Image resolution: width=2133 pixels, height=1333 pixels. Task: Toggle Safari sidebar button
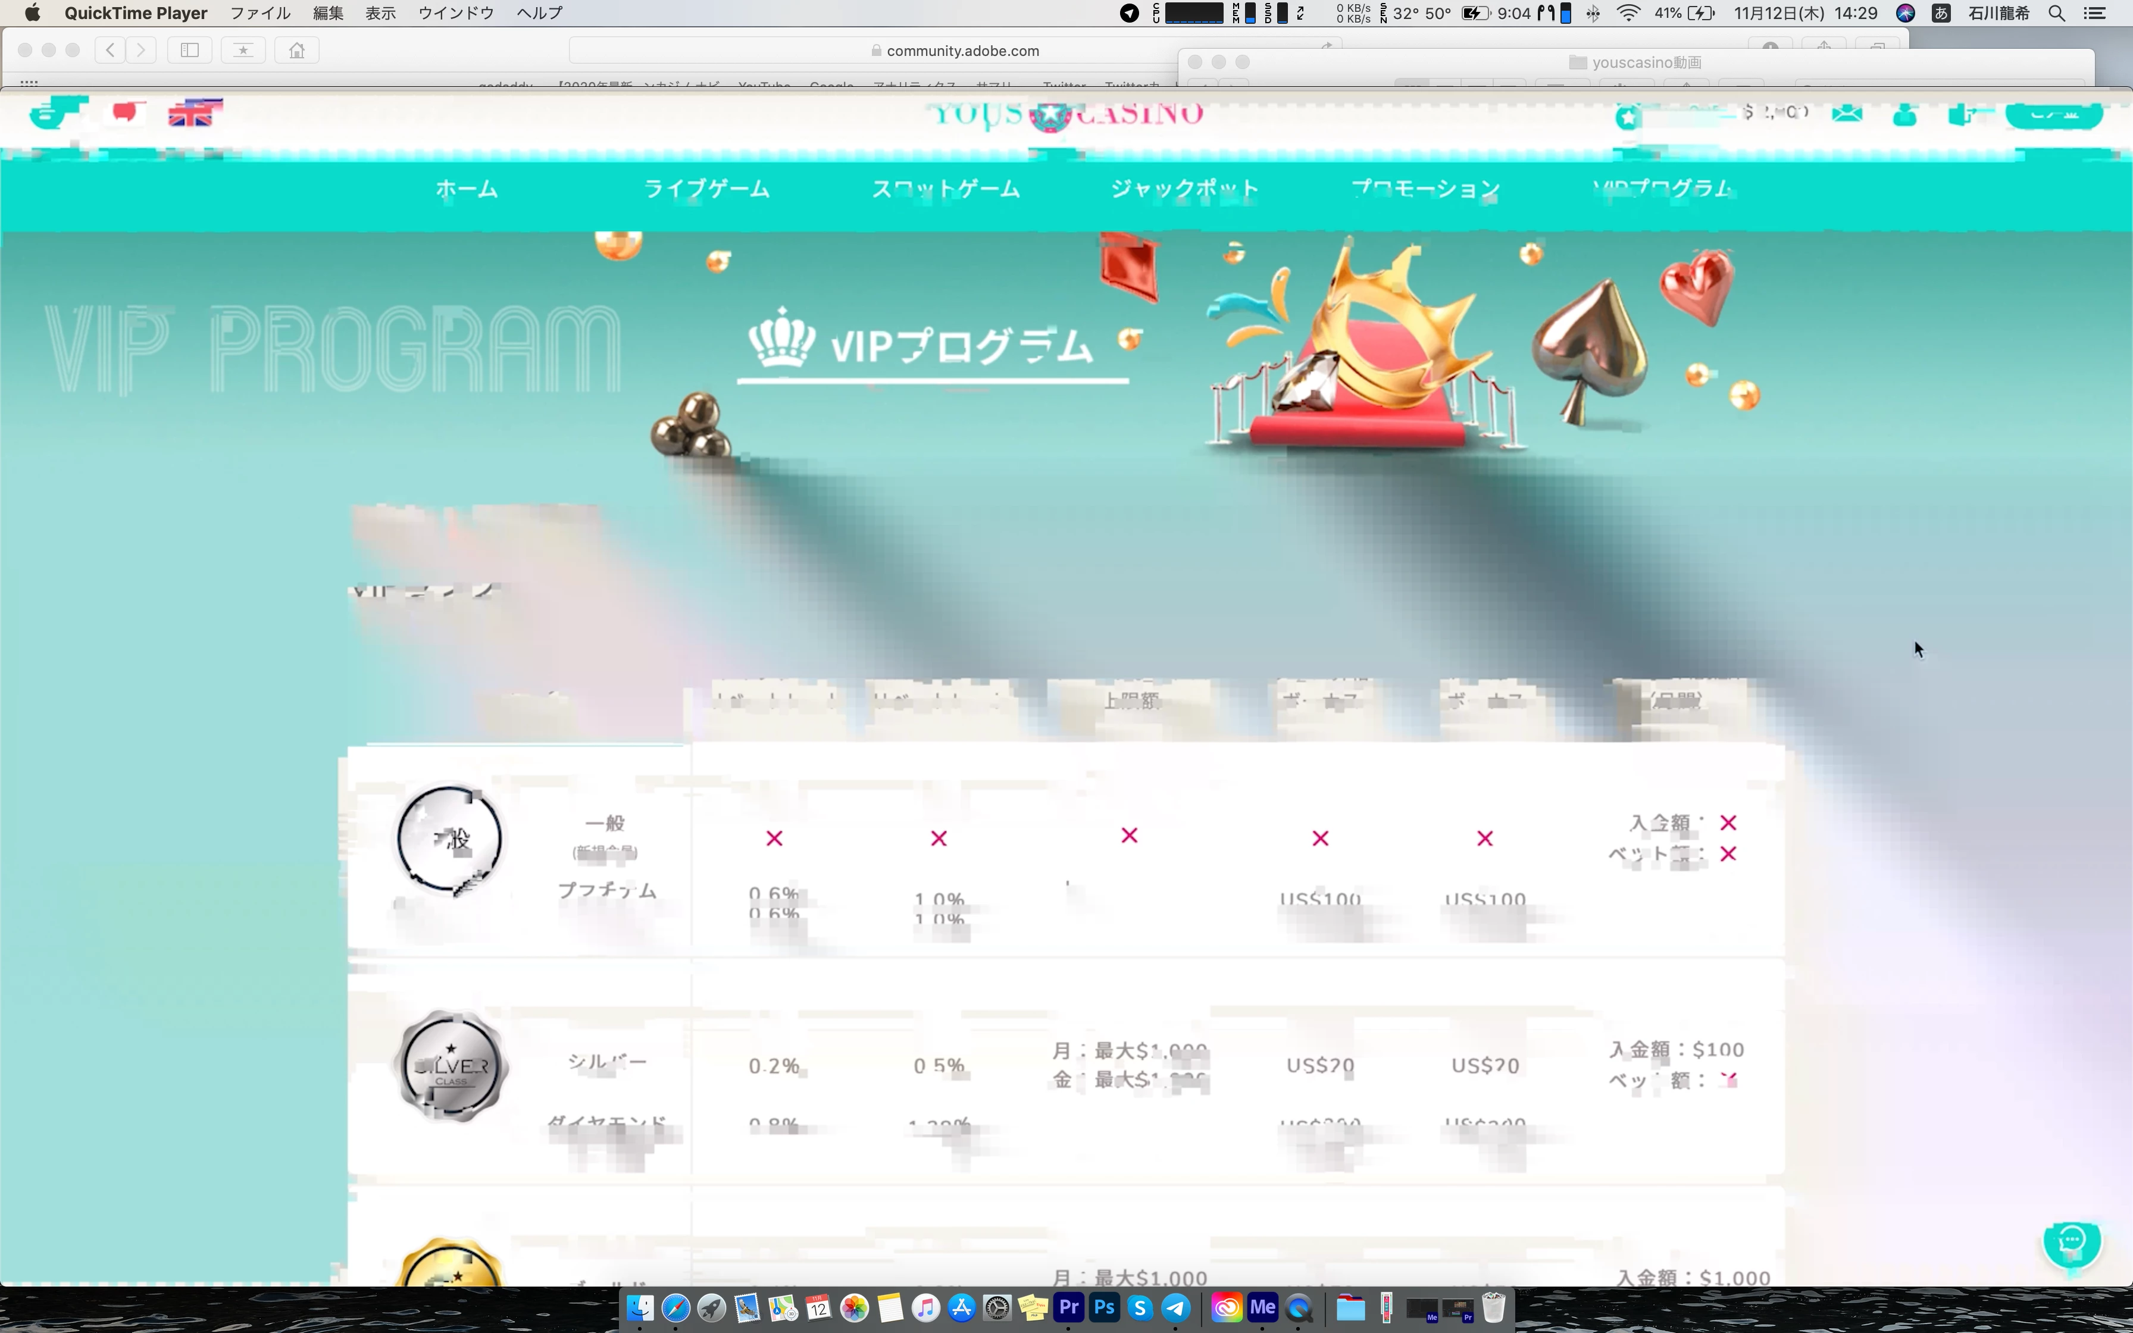[x=189, y=50]
